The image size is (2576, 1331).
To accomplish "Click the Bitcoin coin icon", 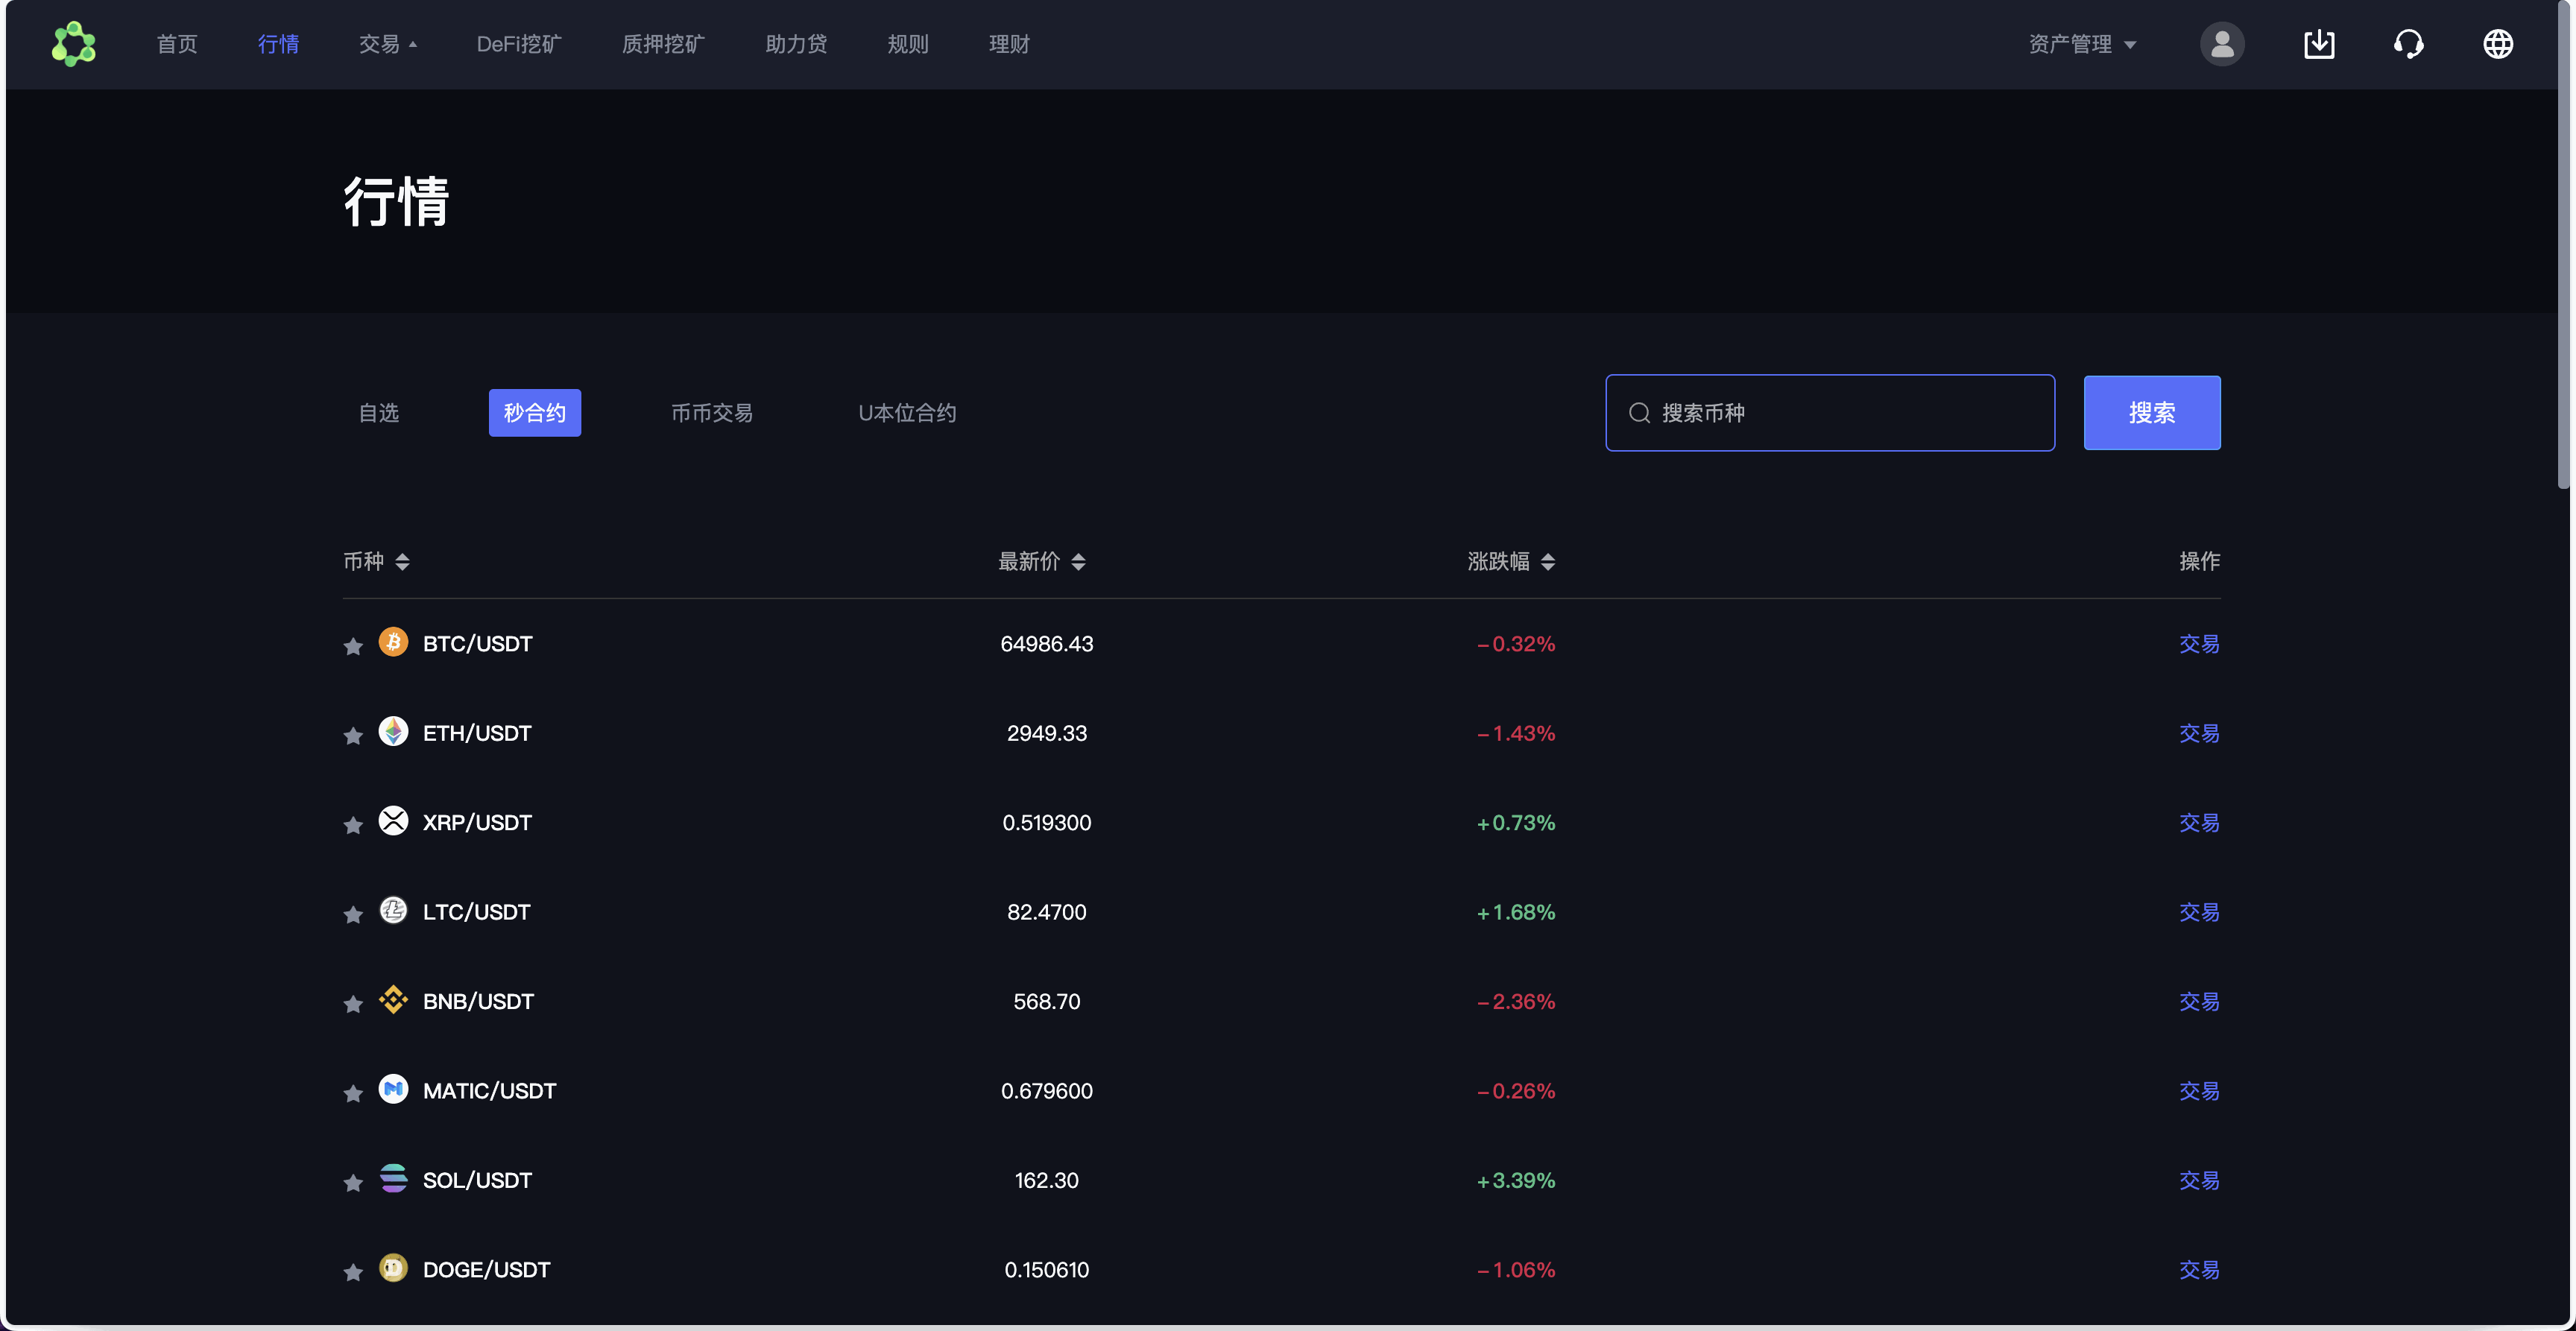I will [x=394, y=643].
